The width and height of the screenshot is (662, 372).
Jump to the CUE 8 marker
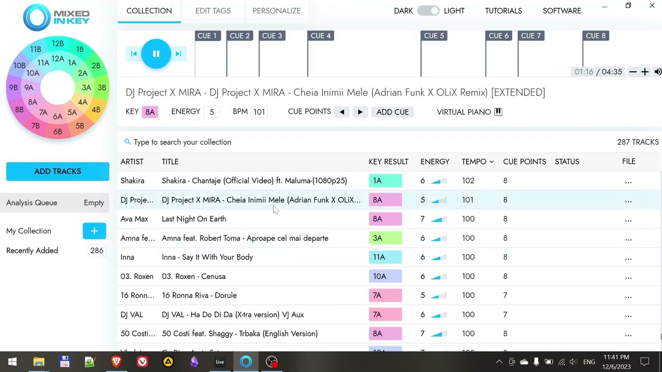pos(595,36)
